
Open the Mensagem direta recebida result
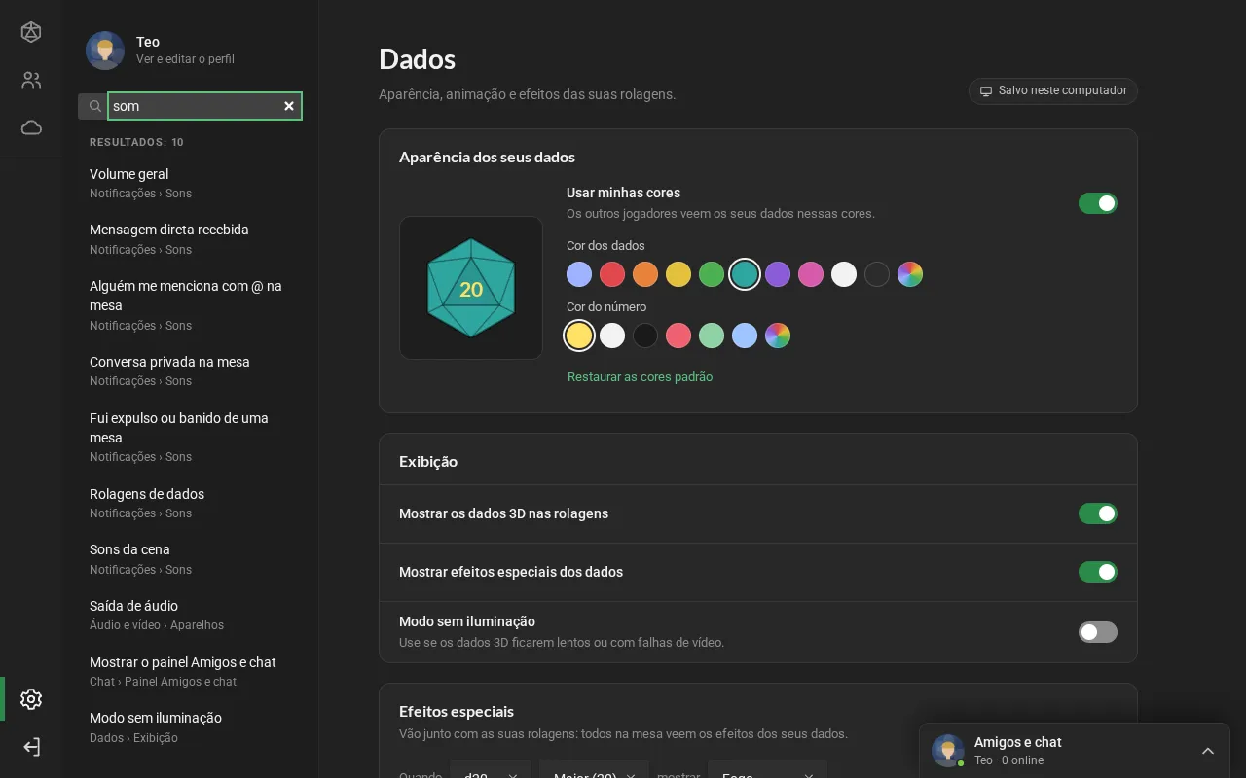coord(190,239)
